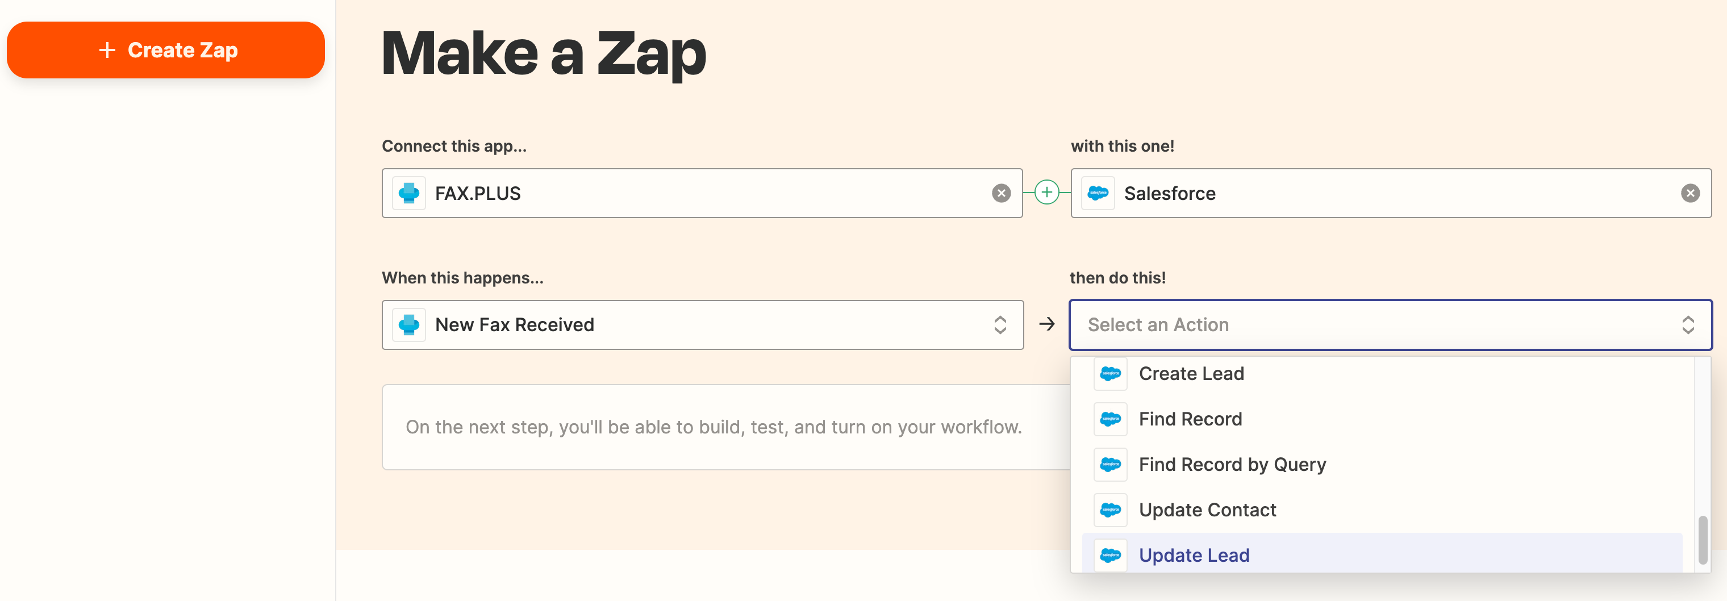Click Salesforce icon beside Update Lead
This screenshot has height=601, width=1727.
click(x=1110, y=556)
